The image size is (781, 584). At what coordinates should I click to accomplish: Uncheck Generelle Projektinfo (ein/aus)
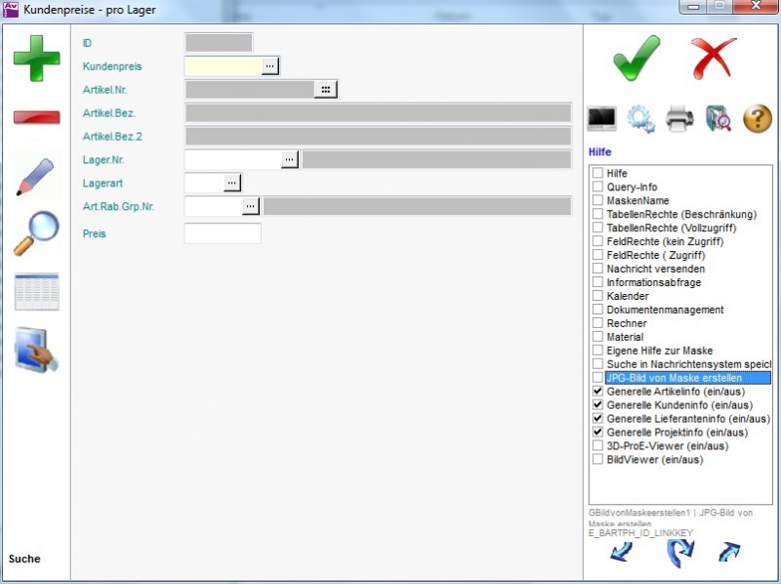pyautogui.click(x=597, y=433)
